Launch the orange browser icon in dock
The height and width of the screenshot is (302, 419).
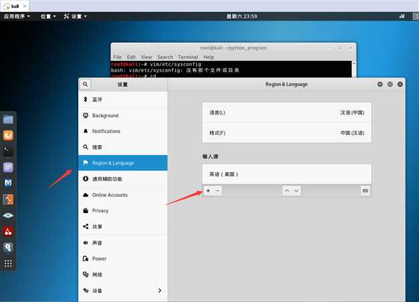pos(8,135)
